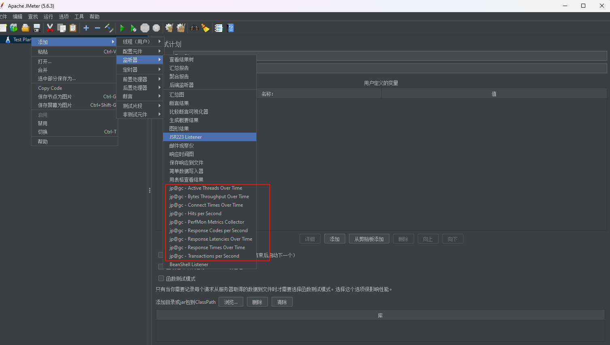
Task: Click the 值 column header
Action: click(494, 94)
